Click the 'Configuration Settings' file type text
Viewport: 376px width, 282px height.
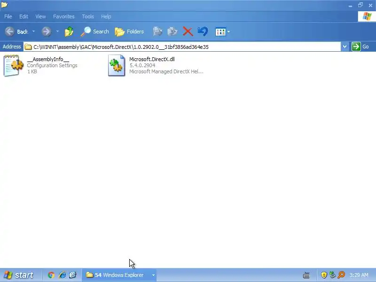click(52, 65)
